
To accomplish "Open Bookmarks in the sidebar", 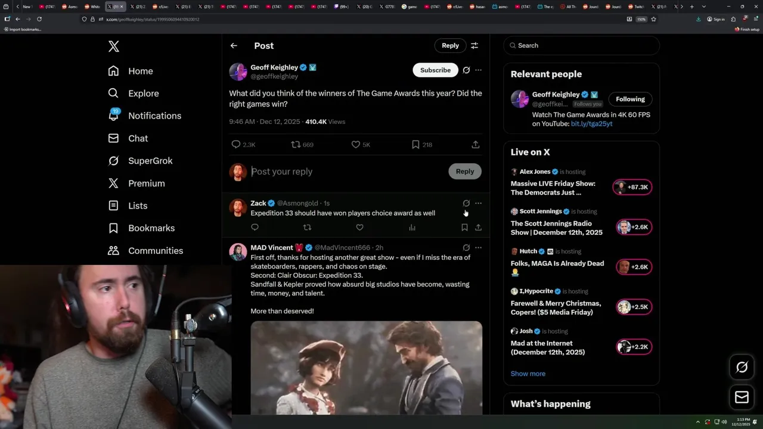I will (x=141, y=228).
